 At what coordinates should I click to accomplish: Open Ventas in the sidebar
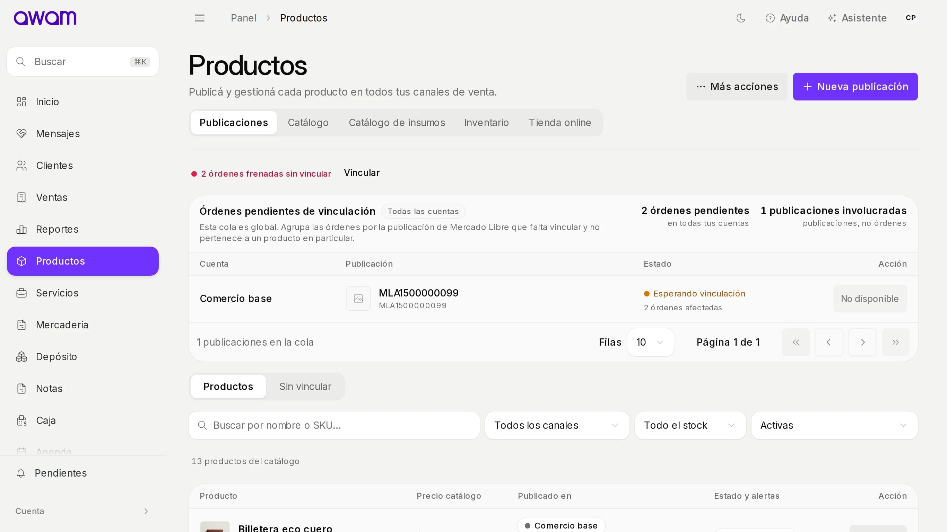tap(83, 197)
